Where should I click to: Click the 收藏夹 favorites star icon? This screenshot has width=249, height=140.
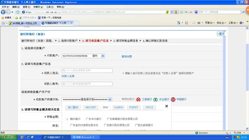3,17
